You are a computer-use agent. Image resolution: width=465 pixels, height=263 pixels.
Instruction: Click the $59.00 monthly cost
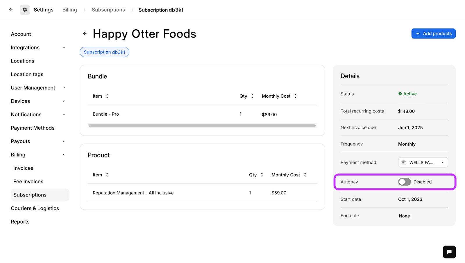tap(279, 193)
